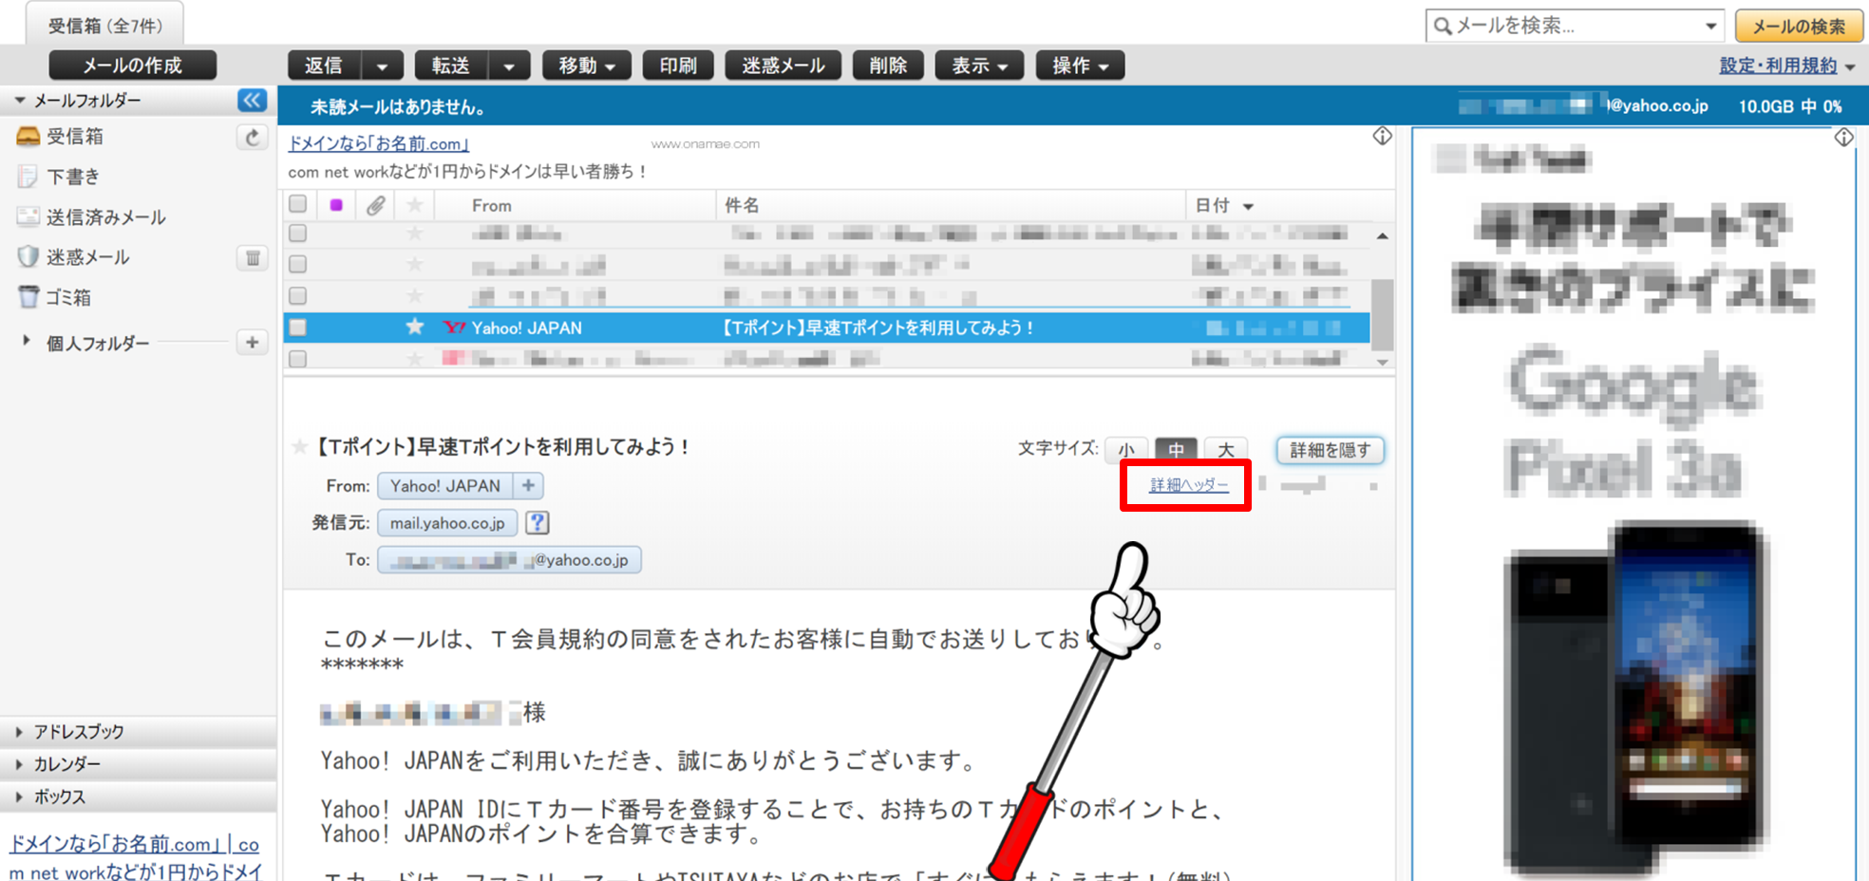Image resolution: width=1869 pixels, height=881 pixels.
Task: Set text size to 中 (medium)
Action: tap(1176, 450)
